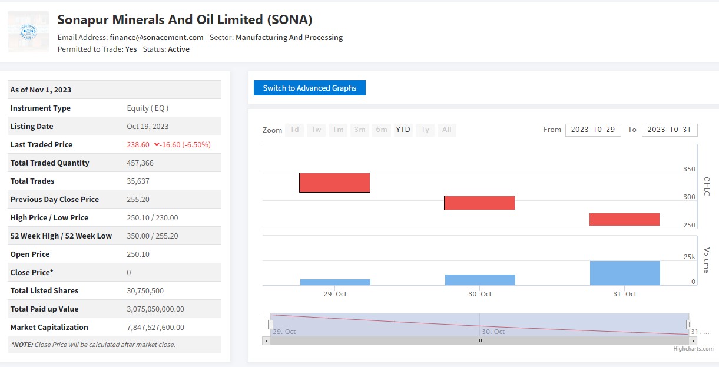Screen dimensions: 719x367
Task: Select the 1d zoom option
Action: pos(294,130)
